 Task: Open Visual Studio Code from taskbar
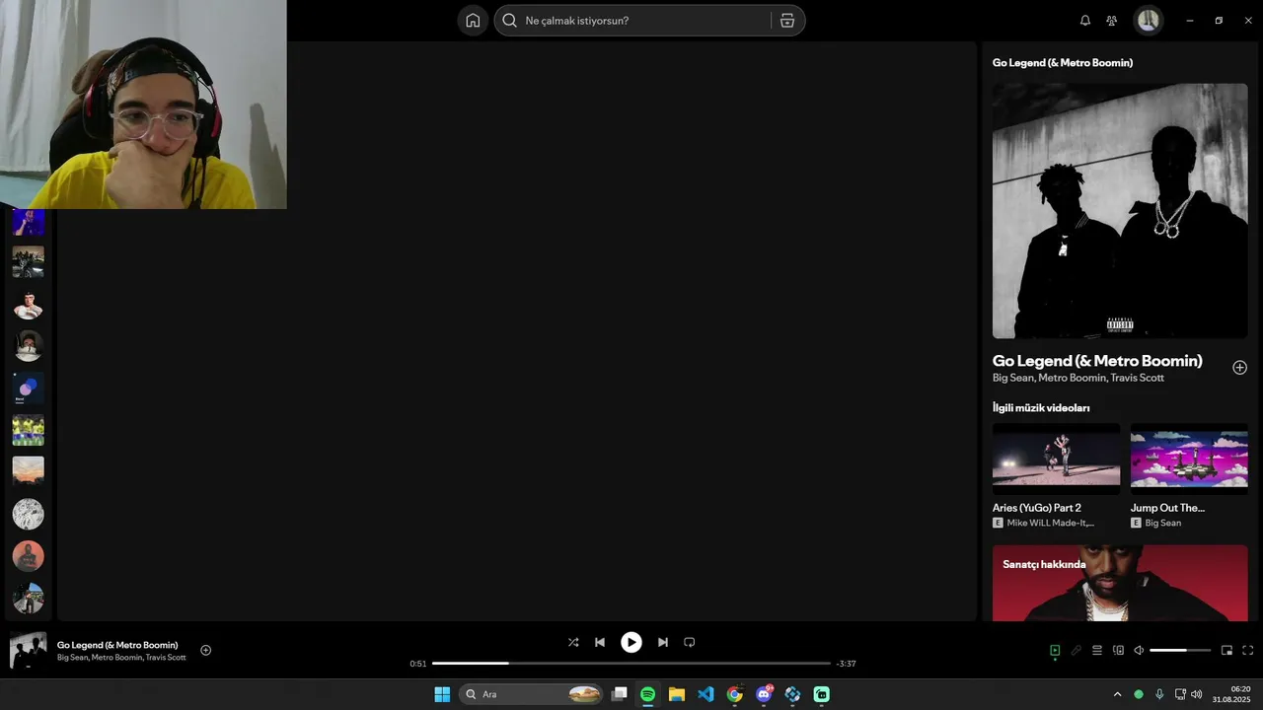(706, 694)
